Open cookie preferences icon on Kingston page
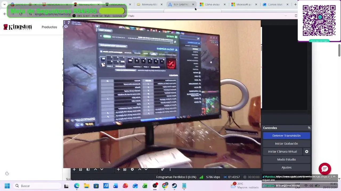 [7, 173]
